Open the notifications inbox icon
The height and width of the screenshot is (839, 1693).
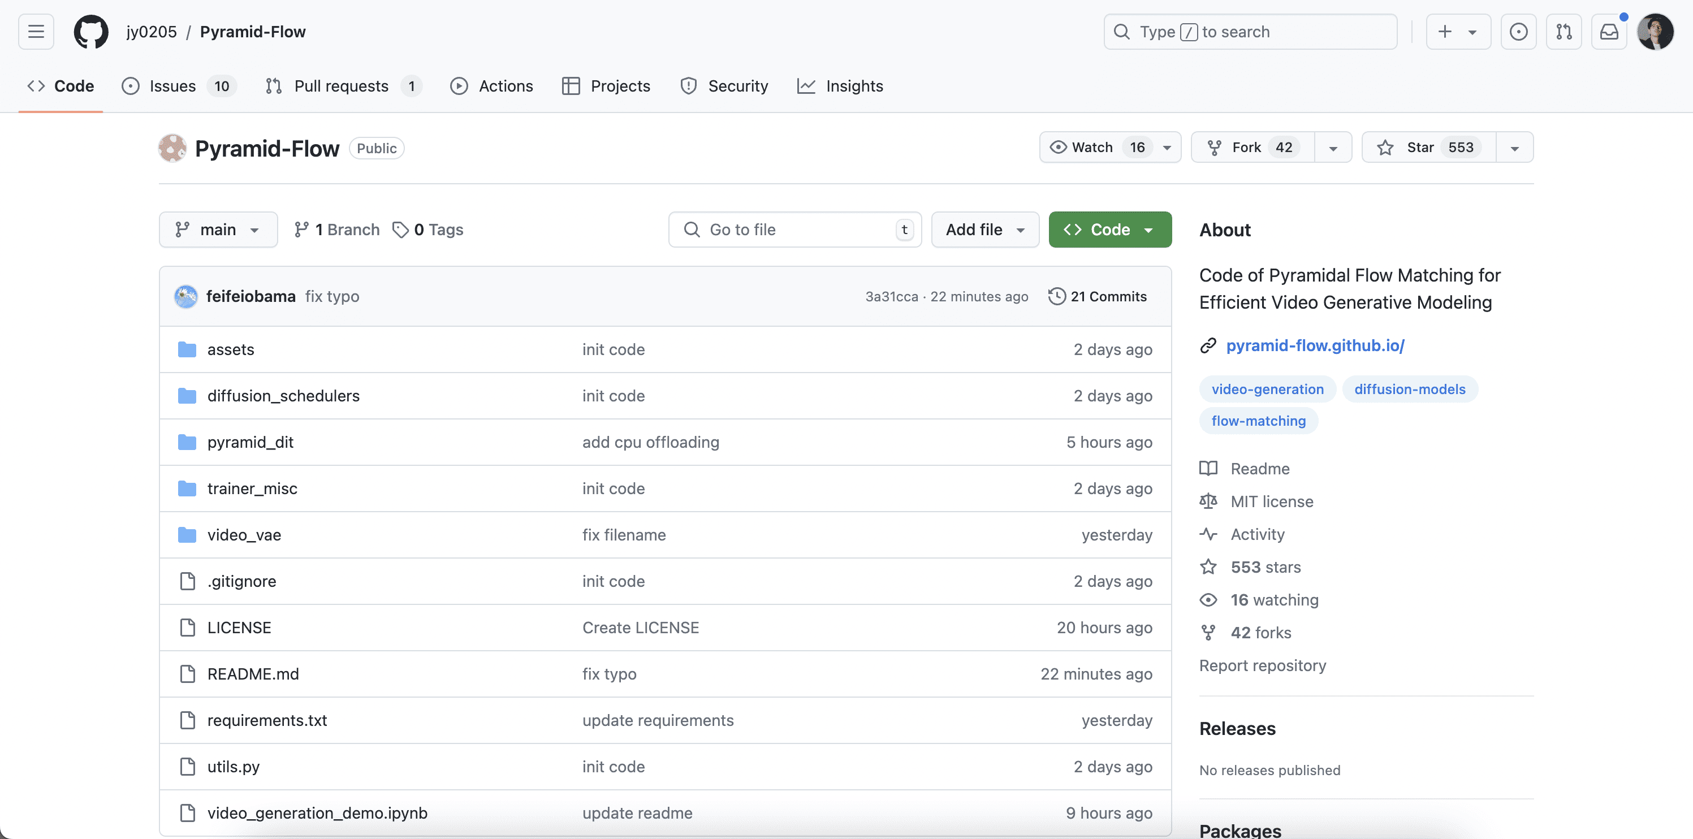click(1608, 32)
